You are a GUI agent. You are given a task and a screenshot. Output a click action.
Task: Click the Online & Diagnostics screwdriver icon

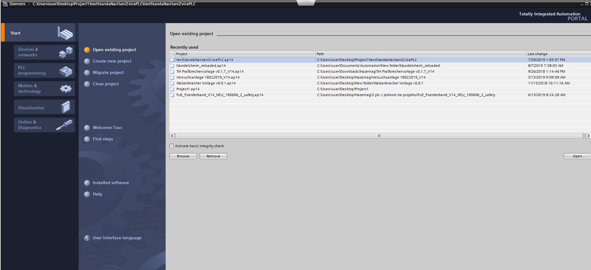(64, 125)
